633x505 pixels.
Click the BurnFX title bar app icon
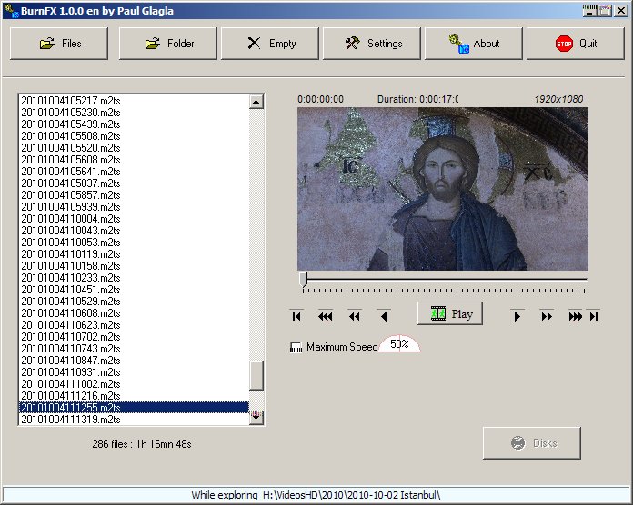pyautogui.click(x=11, y=11)
